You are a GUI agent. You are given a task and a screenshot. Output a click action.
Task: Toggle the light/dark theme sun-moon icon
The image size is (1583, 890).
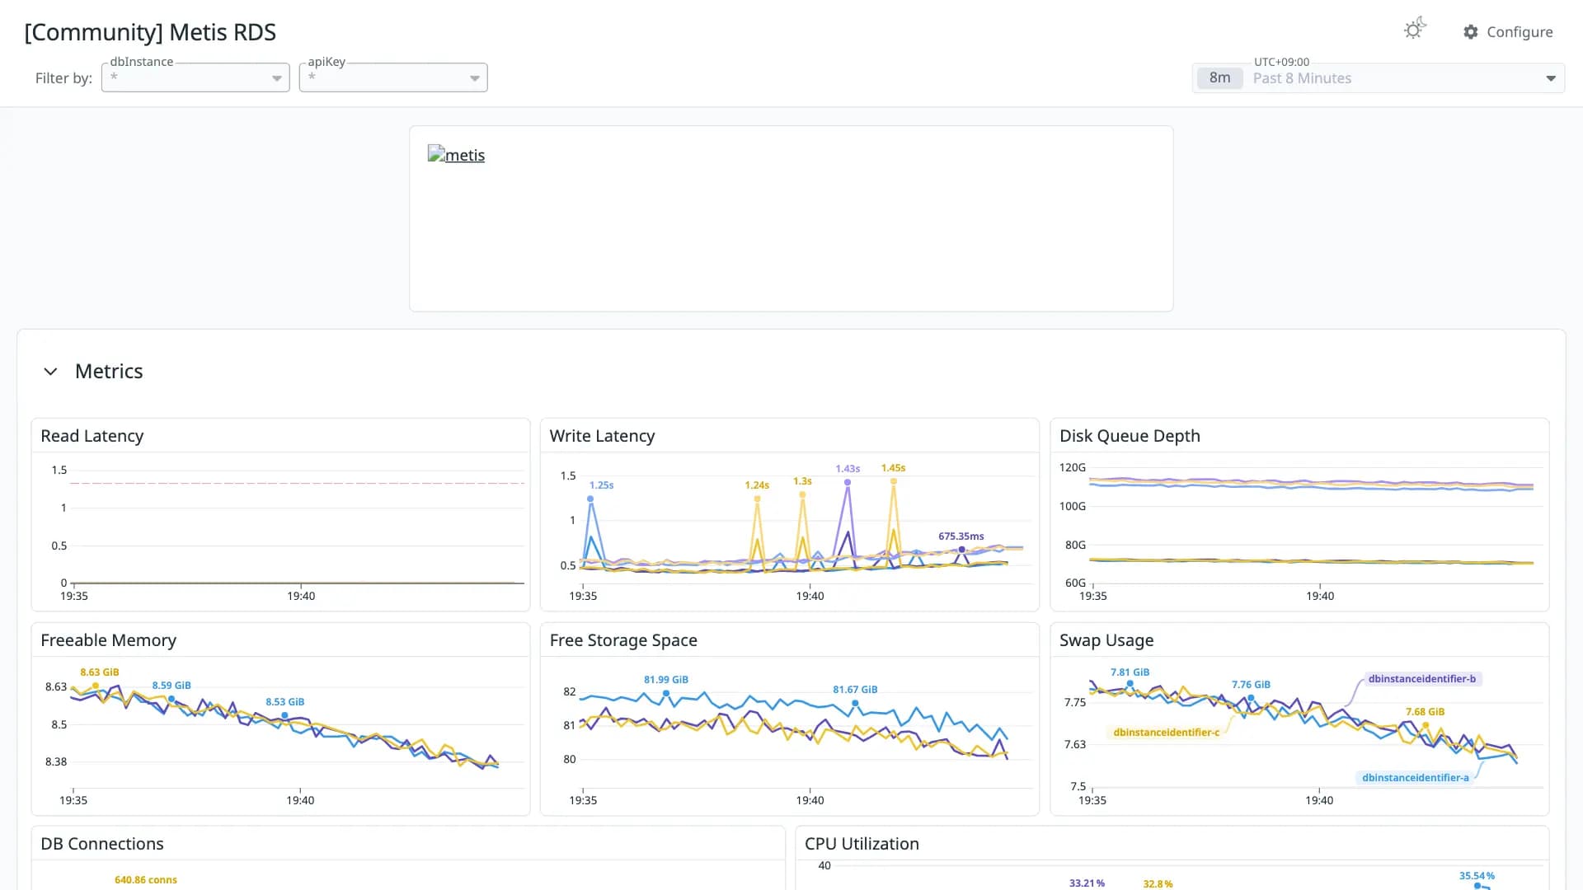pyautogui.click(x=1415, y=29)
